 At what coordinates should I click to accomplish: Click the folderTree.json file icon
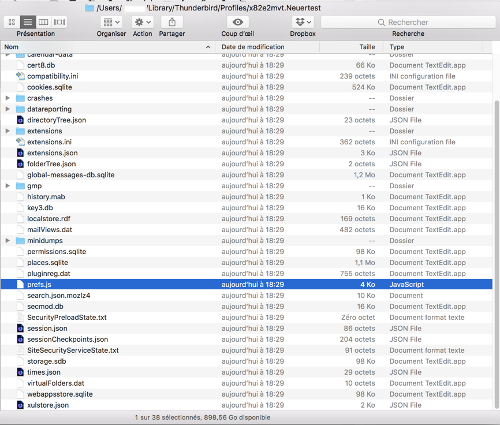[x=20, y=164]
